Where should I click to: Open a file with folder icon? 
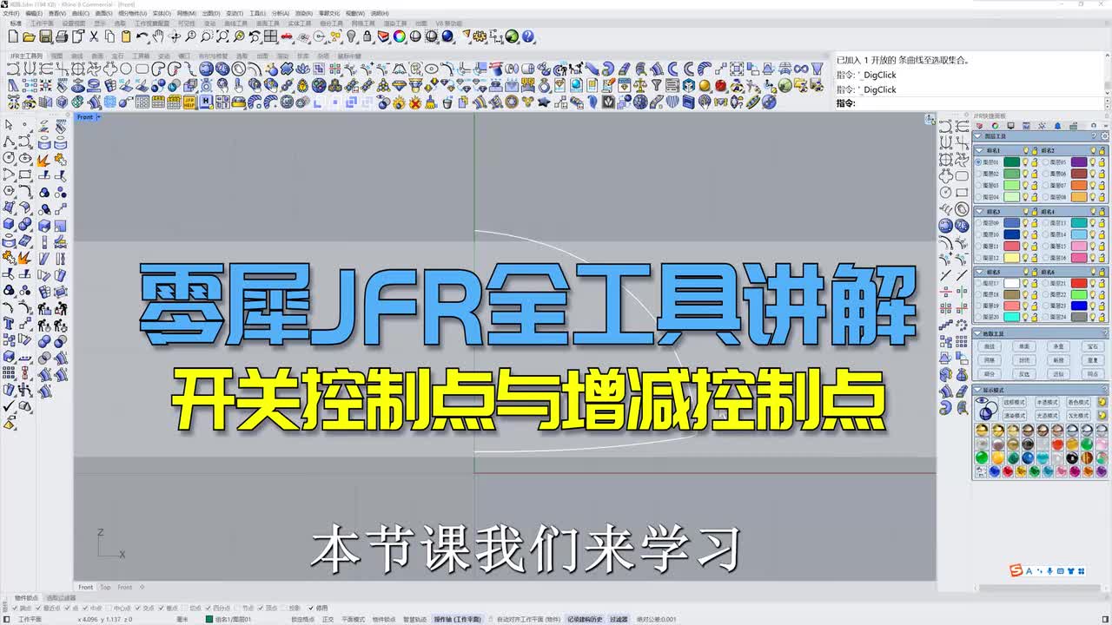[29, 36]
